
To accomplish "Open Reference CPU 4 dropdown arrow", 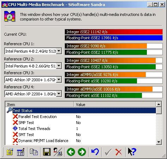I will click(x=59, y=94).
